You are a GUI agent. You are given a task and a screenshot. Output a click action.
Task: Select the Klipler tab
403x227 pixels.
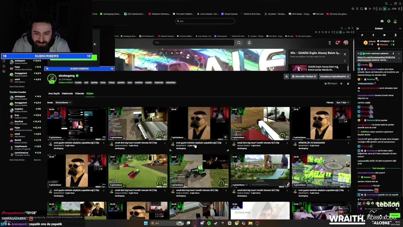pos(90,93)
